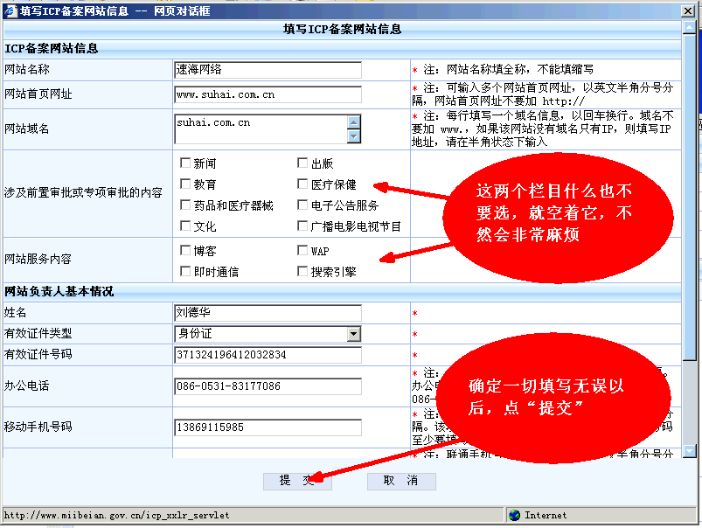The image size is (702, 528).
Task: Click the dialog icon in the title bar
Action: [10, 10]
